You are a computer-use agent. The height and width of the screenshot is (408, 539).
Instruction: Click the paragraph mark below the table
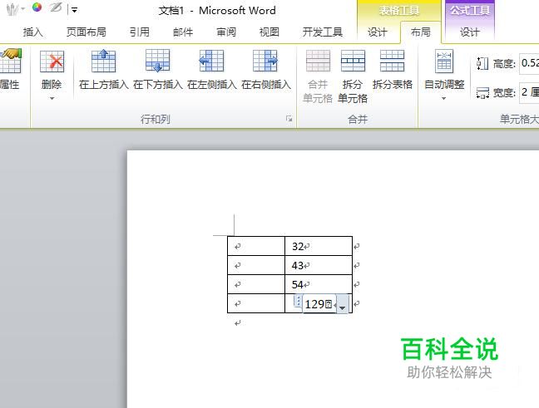coord(238,323)
